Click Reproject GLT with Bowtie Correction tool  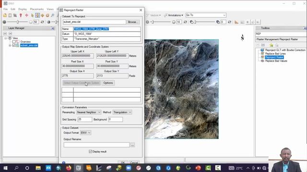coord(285,50)
